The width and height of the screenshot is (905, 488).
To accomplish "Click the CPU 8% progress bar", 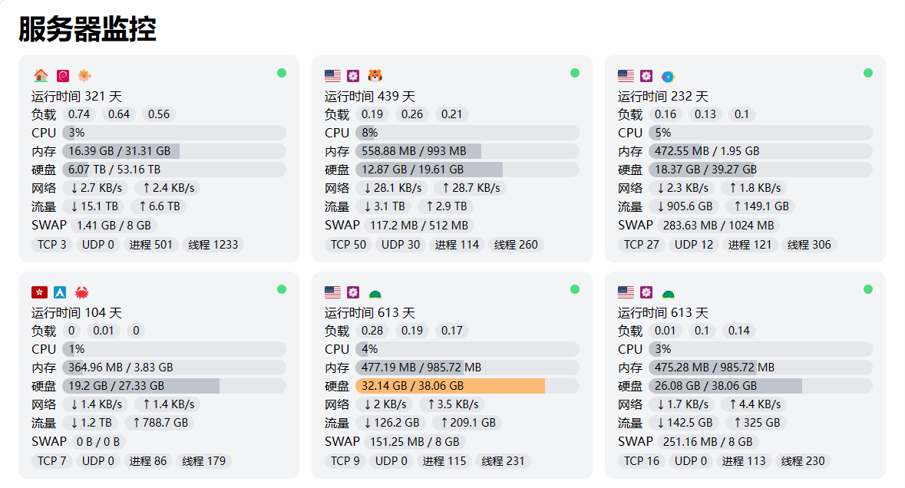I will pos(467,133).
